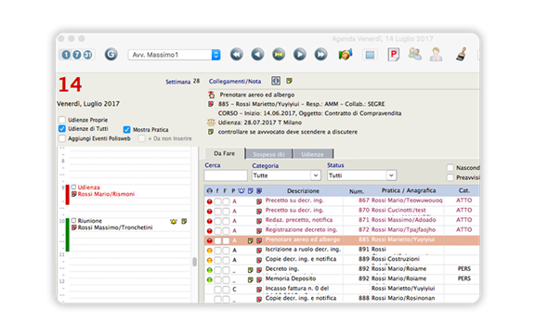535x336 pixels.
Task: Click the single person icon in toolbar
Action: (x=436, y=54)
